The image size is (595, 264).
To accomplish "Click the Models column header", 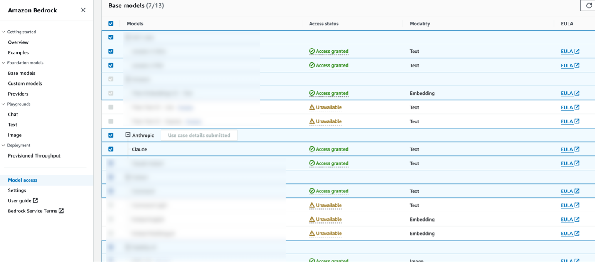I will click(x=135, y=24).
